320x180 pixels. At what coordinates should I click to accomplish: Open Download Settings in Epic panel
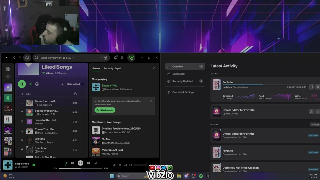pyautogui.click(x=185, y=92)
